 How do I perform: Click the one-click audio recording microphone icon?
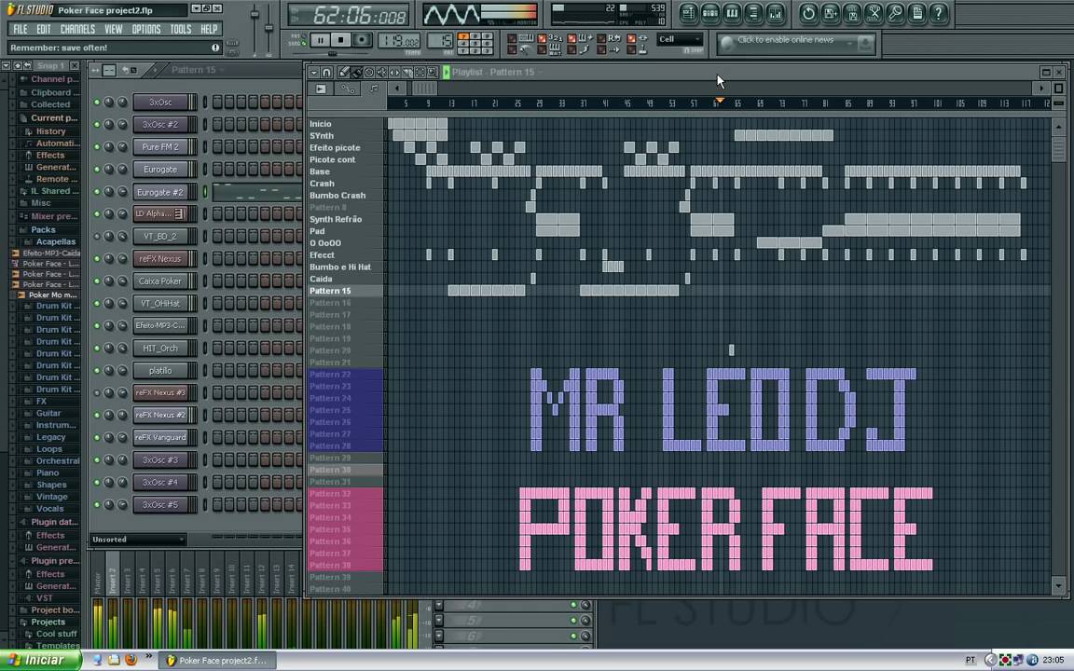895,13
